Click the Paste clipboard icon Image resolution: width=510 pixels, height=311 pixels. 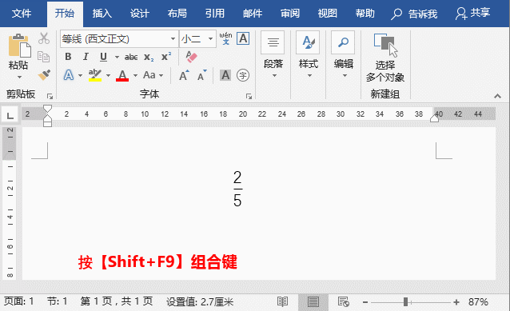(x=19, y=46)
